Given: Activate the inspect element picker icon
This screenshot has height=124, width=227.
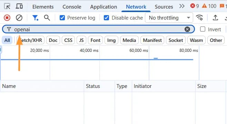Looking at the screenshot, I should point(7,6).
